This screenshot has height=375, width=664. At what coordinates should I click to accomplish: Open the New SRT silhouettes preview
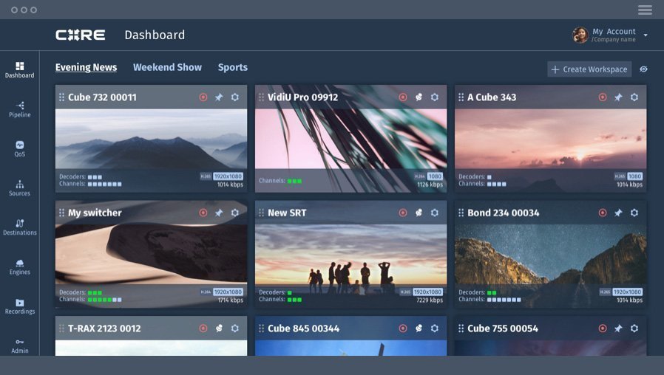350,255
